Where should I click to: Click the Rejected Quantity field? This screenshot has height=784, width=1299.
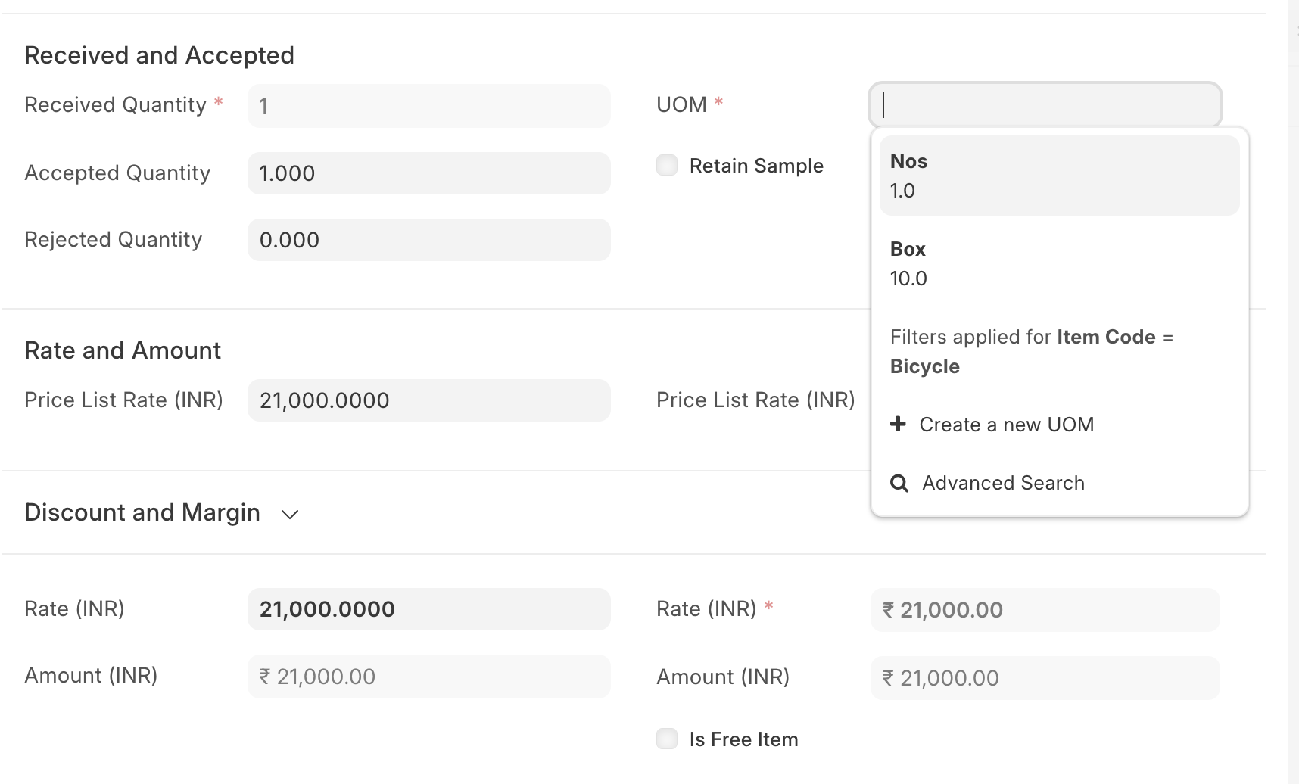click(x=428, y=240)
